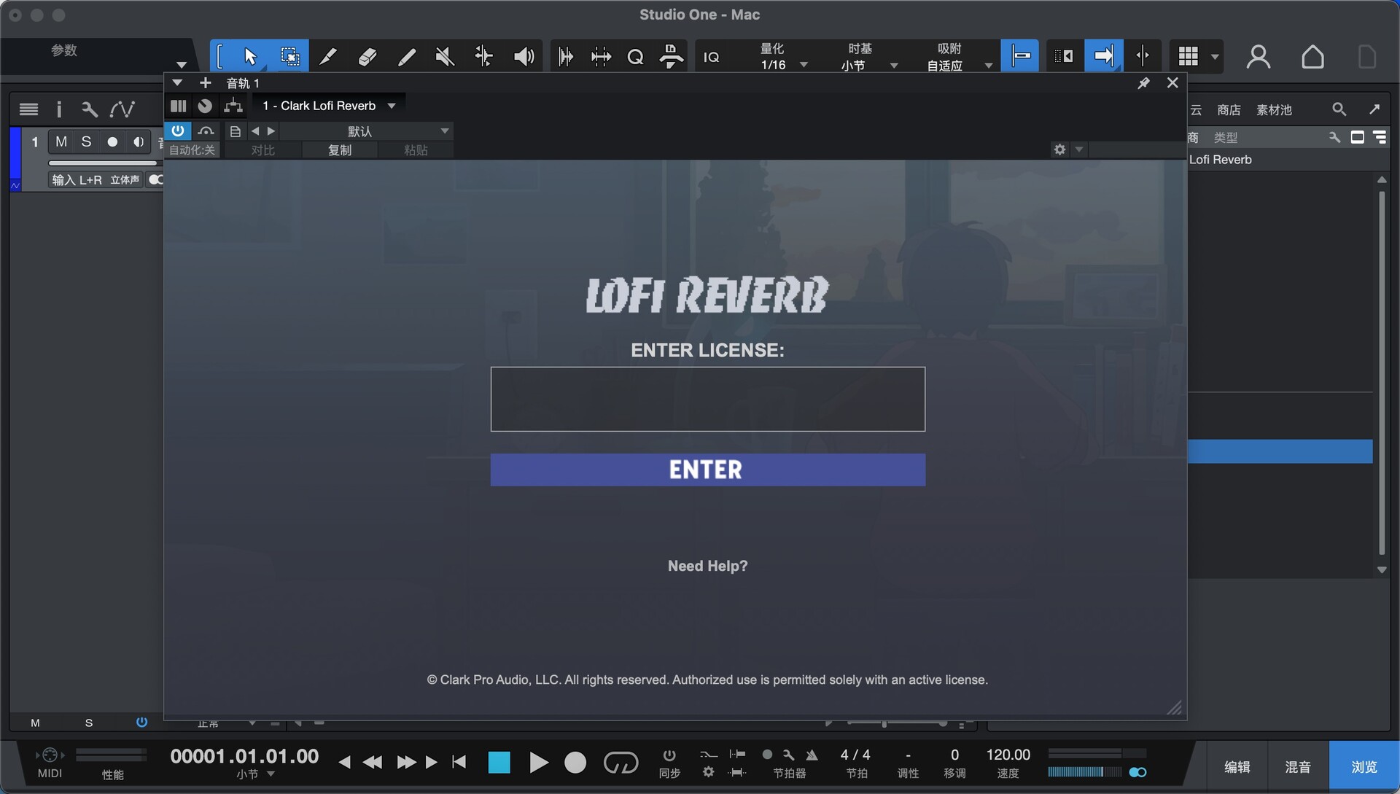This screenshot has height=794, width=1400.
Task: Click the Copy preset button
Action: point(340,150)
